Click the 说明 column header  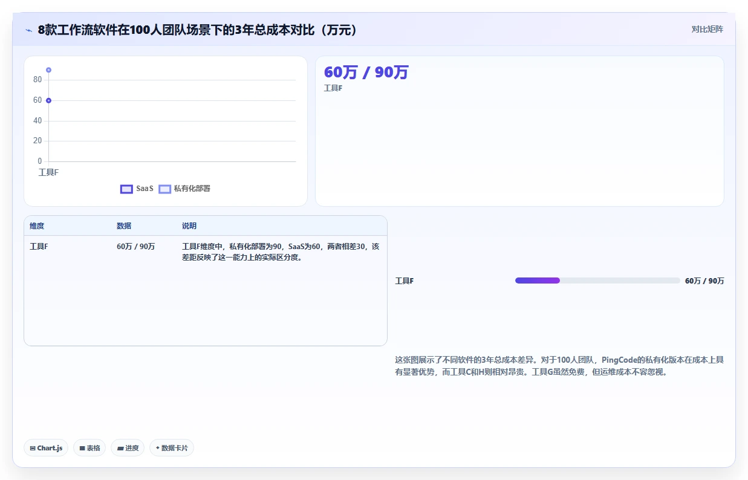click(189, 226)
